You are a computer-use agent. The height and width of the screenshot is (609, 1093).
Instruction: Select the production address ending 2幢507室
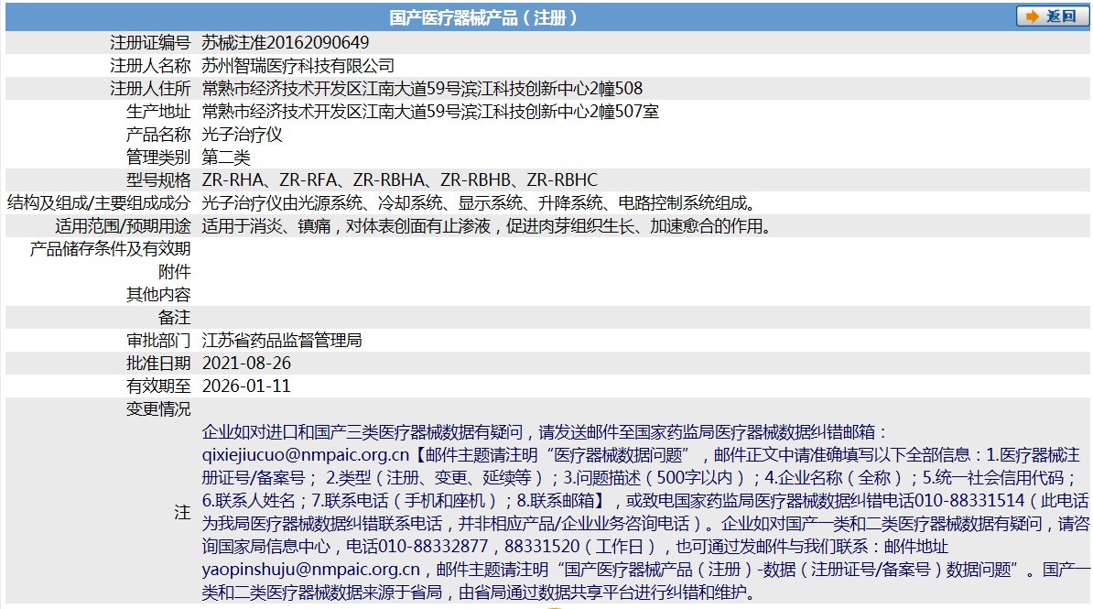tap(430, 112)
